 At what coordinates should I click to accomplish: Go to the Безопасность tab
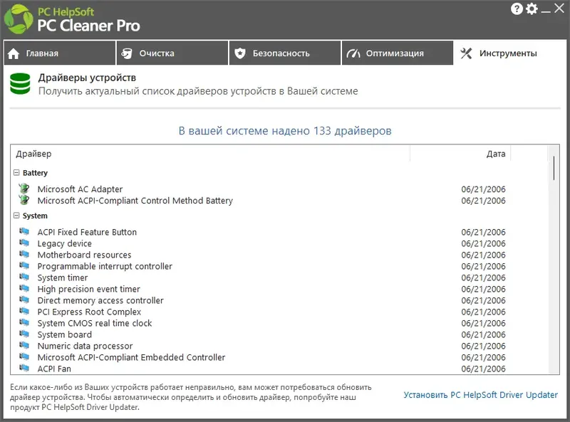[x=285, y=53]
